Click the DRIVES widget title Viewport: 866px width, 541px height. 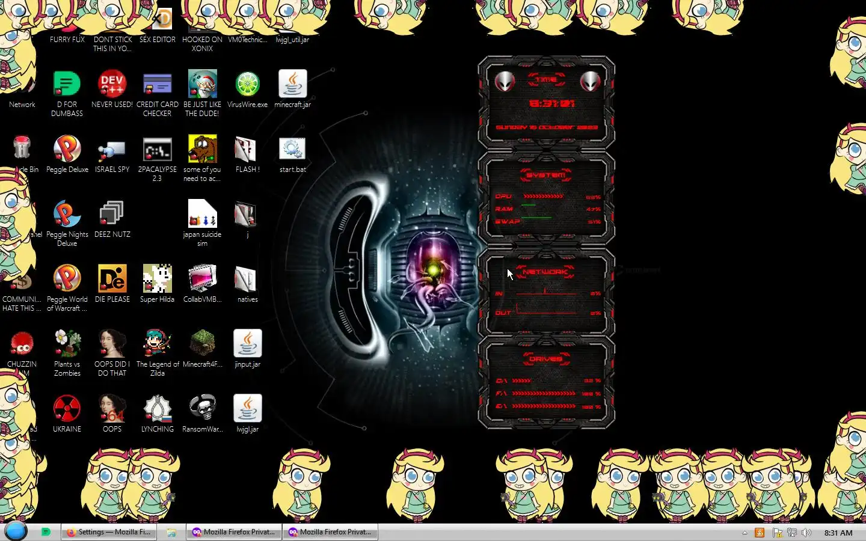click(x=545, y=359)
